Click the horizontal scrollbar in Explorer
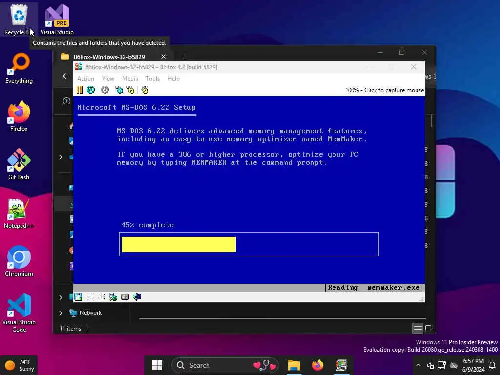The height and width of the screenshot is (375, 500). coord(283,318)
